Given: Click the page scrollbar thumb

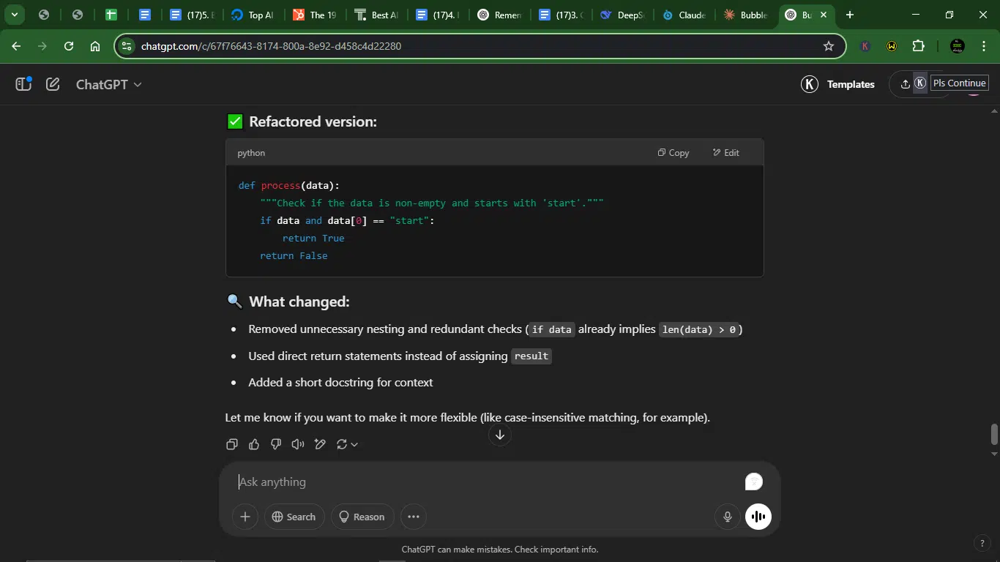Looking at the screenshot, I should point(994,434).
